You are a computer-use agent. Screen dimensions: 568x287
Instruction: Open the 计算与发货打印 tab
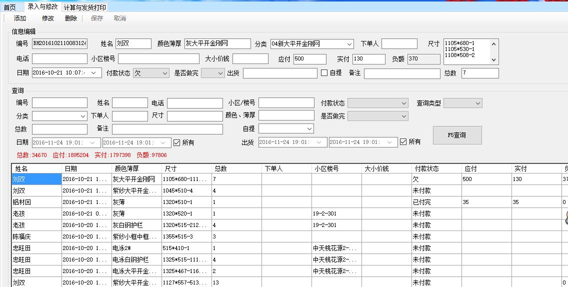pyautogui.click(x=85, y=7)
